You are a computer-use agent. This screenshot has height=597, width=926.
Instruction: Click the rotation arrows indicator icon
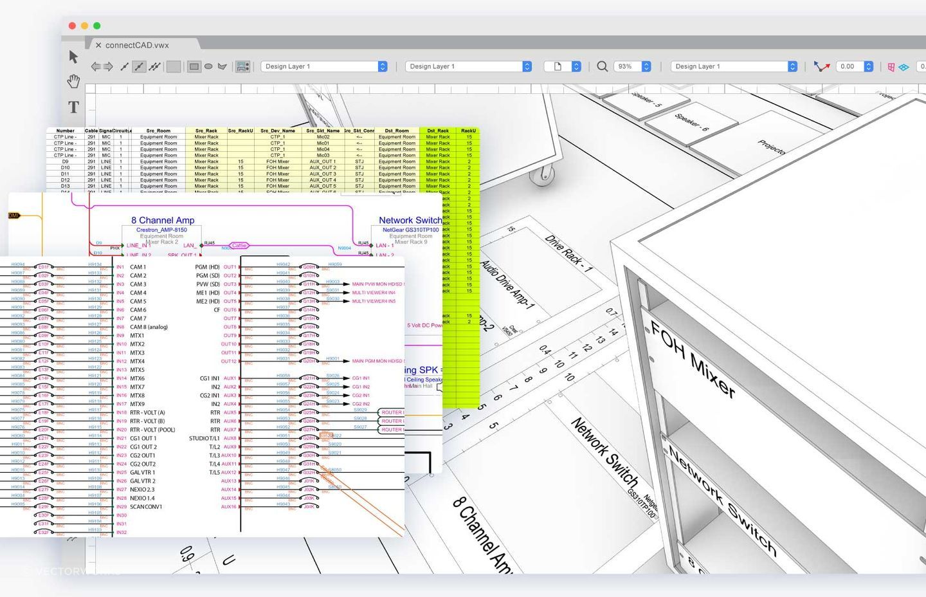click(821, 66)
